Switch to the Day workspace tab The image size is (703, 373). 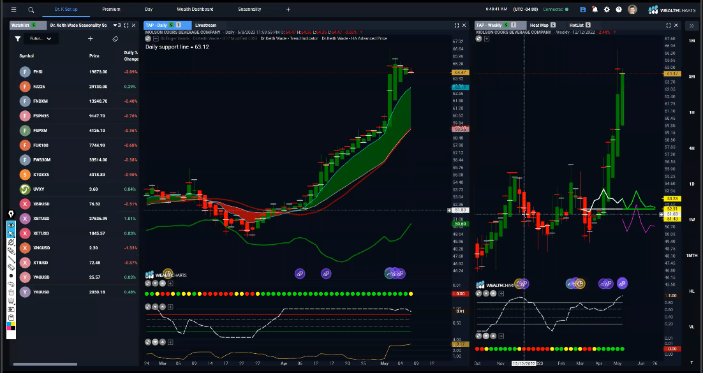tap(149, 10)
